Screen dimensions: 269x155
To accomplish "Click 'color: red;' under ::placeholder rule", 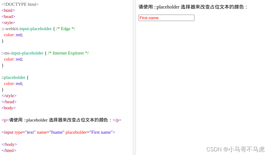I will (x=13, y=83).
